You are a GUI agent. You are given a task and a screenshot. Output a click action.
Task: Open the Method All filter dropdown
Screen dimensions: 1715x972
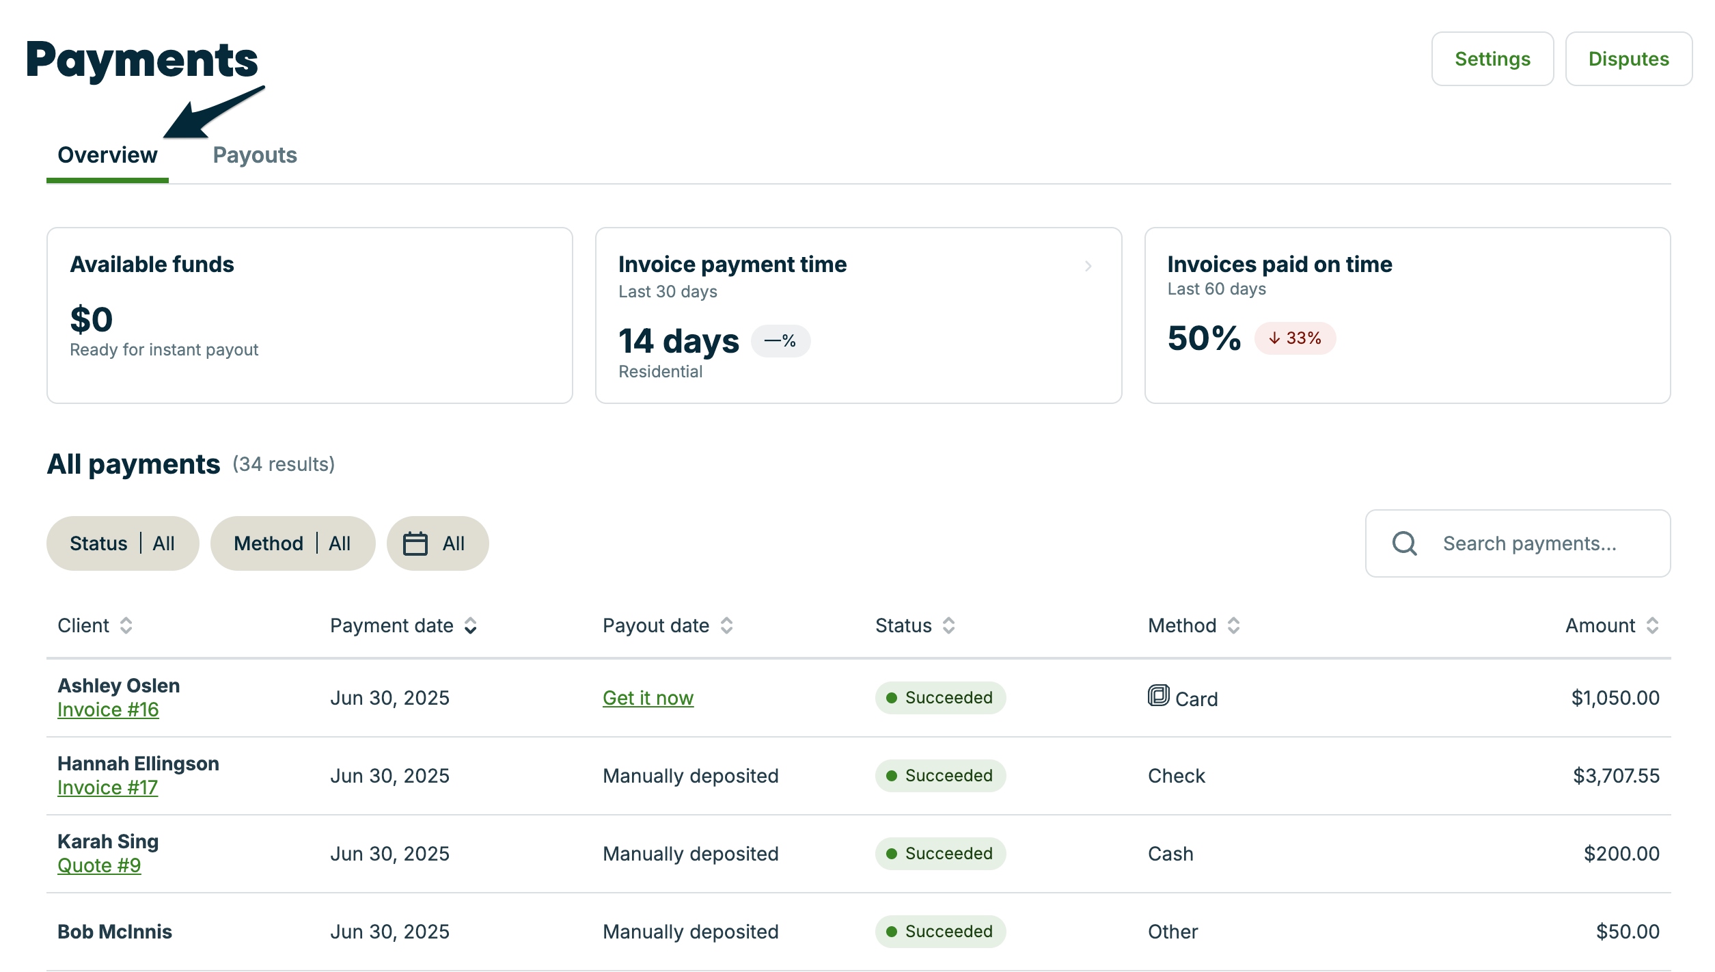coord(292,543)
